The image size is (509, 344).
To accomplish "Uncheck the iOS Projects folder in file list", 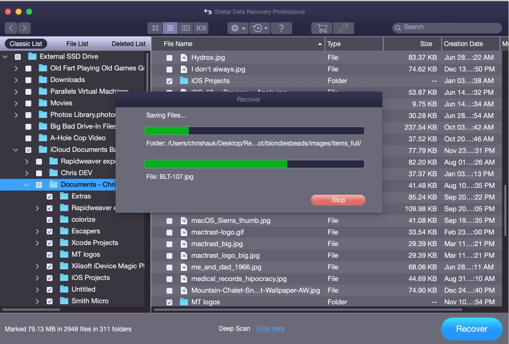I will 170,82.
